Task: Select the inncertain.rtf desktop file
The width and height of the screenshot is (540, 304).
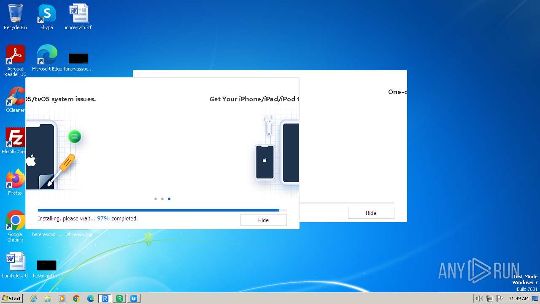Action: click(x=78, y=17)
